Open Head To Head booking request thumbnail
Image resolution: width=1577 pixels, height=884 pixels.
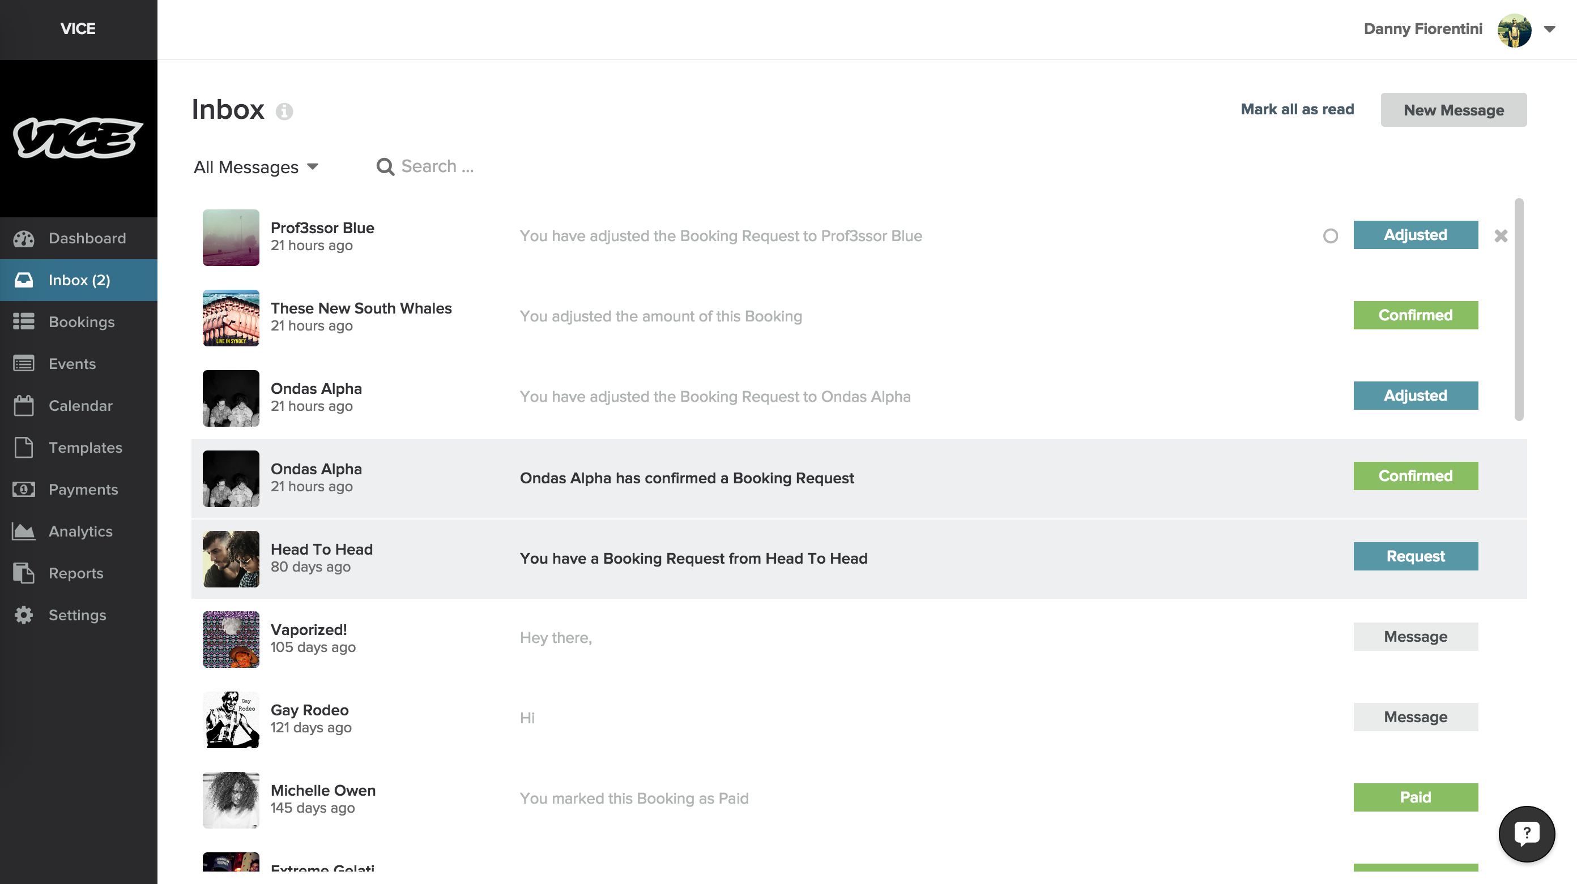[231, 559]
